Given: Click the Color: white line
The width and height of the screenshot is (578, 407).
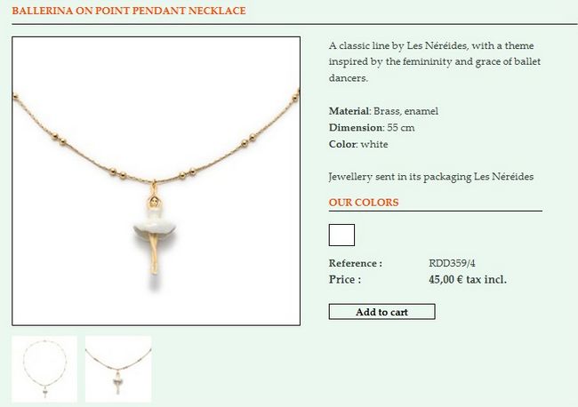Looking at the screenshot, I should (x=358, y=144).
